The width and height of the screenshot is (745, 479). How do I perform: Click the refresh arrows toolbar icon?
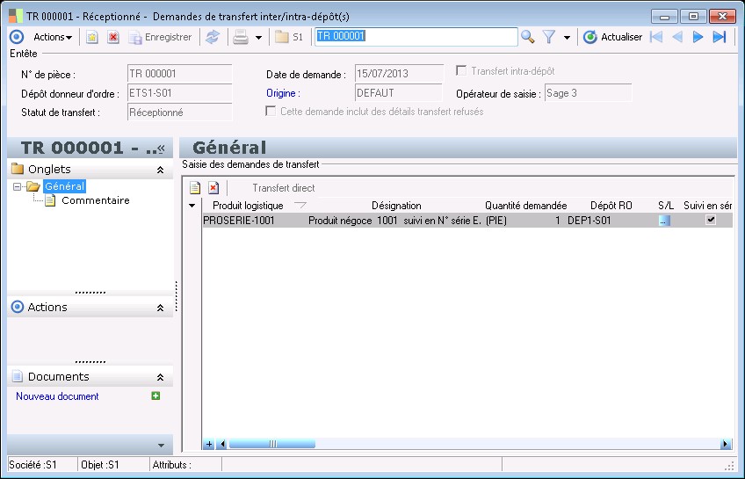213,37
